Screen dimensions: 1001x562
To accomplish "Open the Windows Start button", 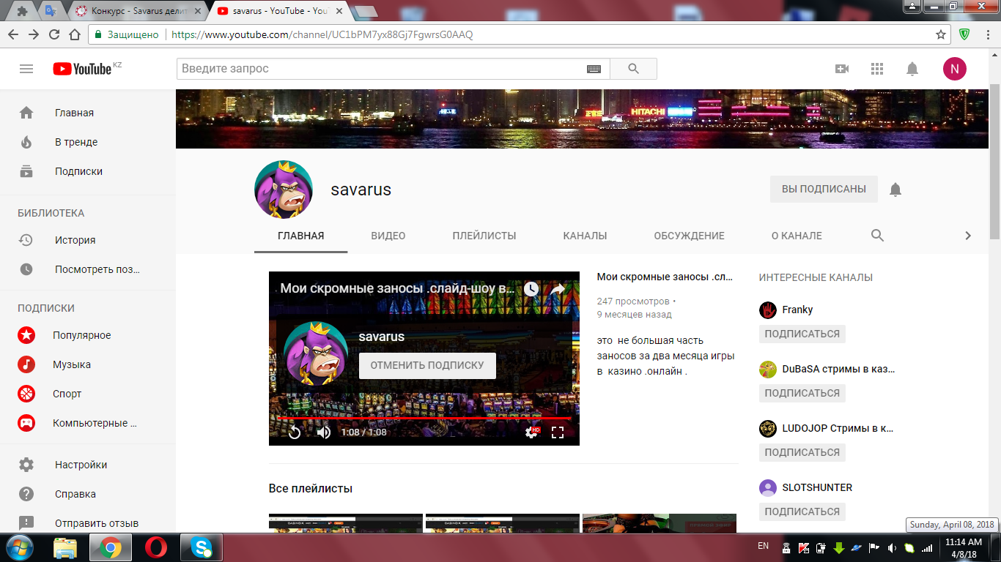I will point(19,547).
